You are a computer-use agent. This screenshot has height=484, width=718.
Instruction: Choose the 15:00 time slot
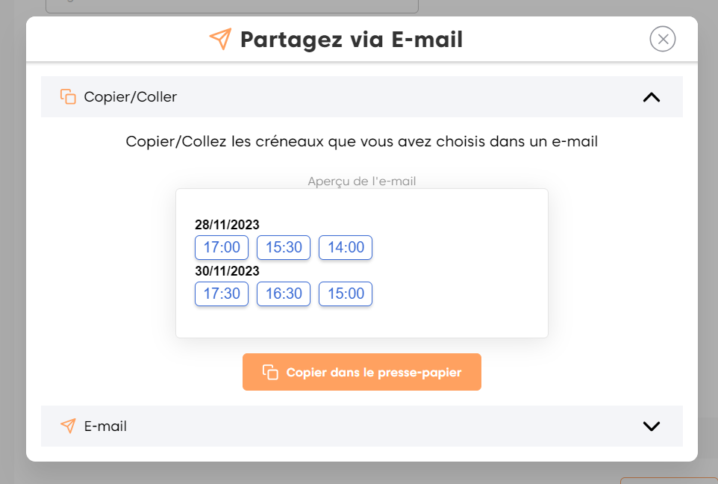[346, 294]
